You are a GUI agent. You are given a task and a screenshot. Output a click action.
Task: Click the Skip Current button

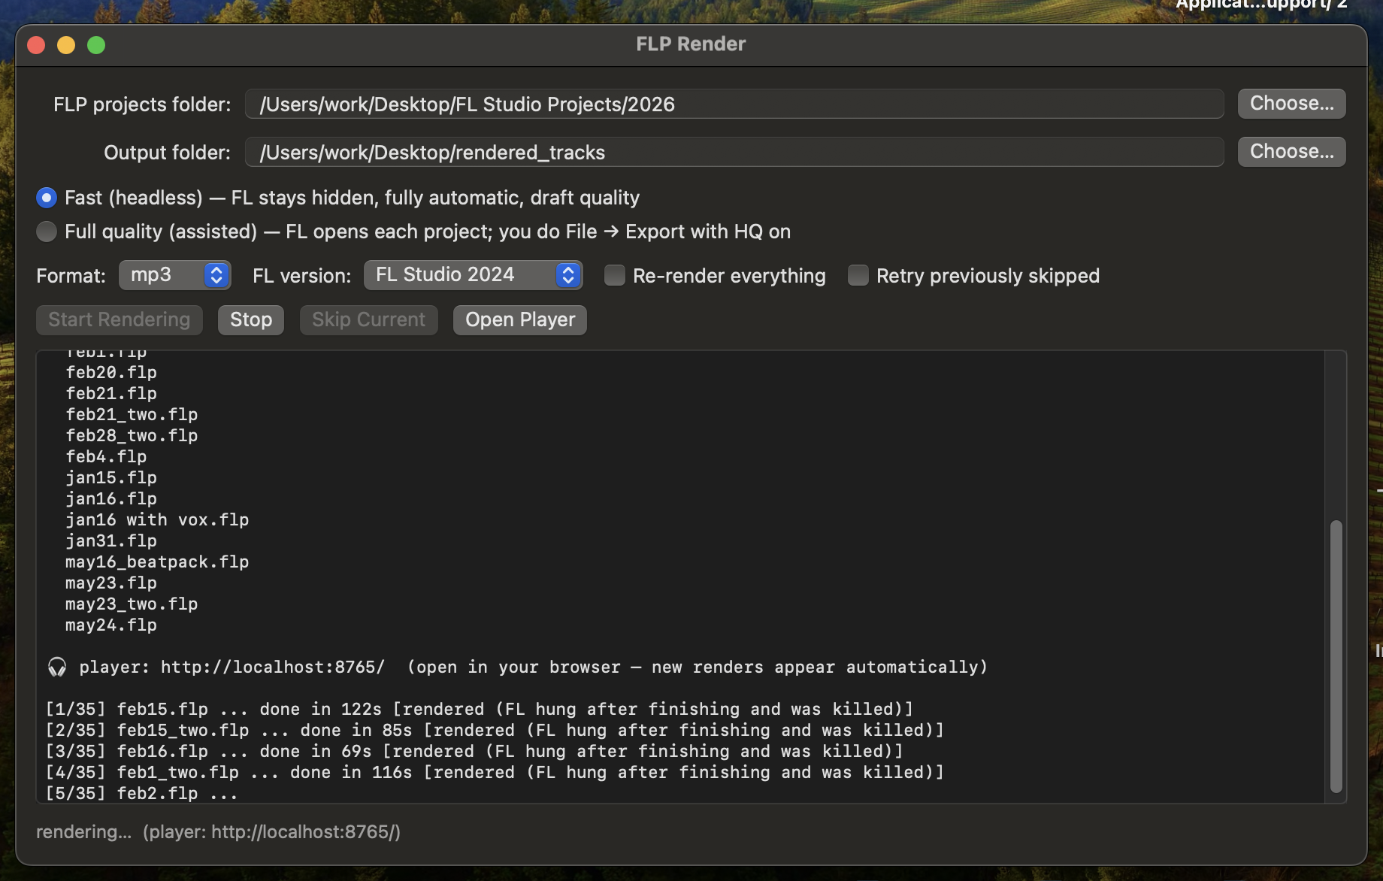click(x=368, y=319)
